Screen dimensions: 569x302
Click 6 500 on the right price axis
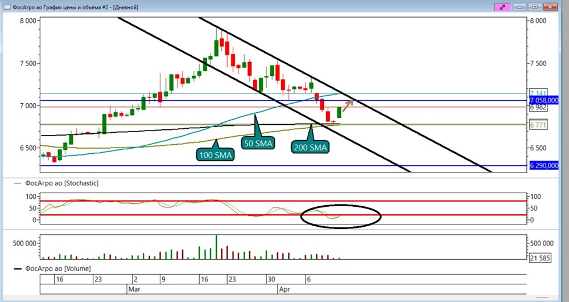(538, 148)
